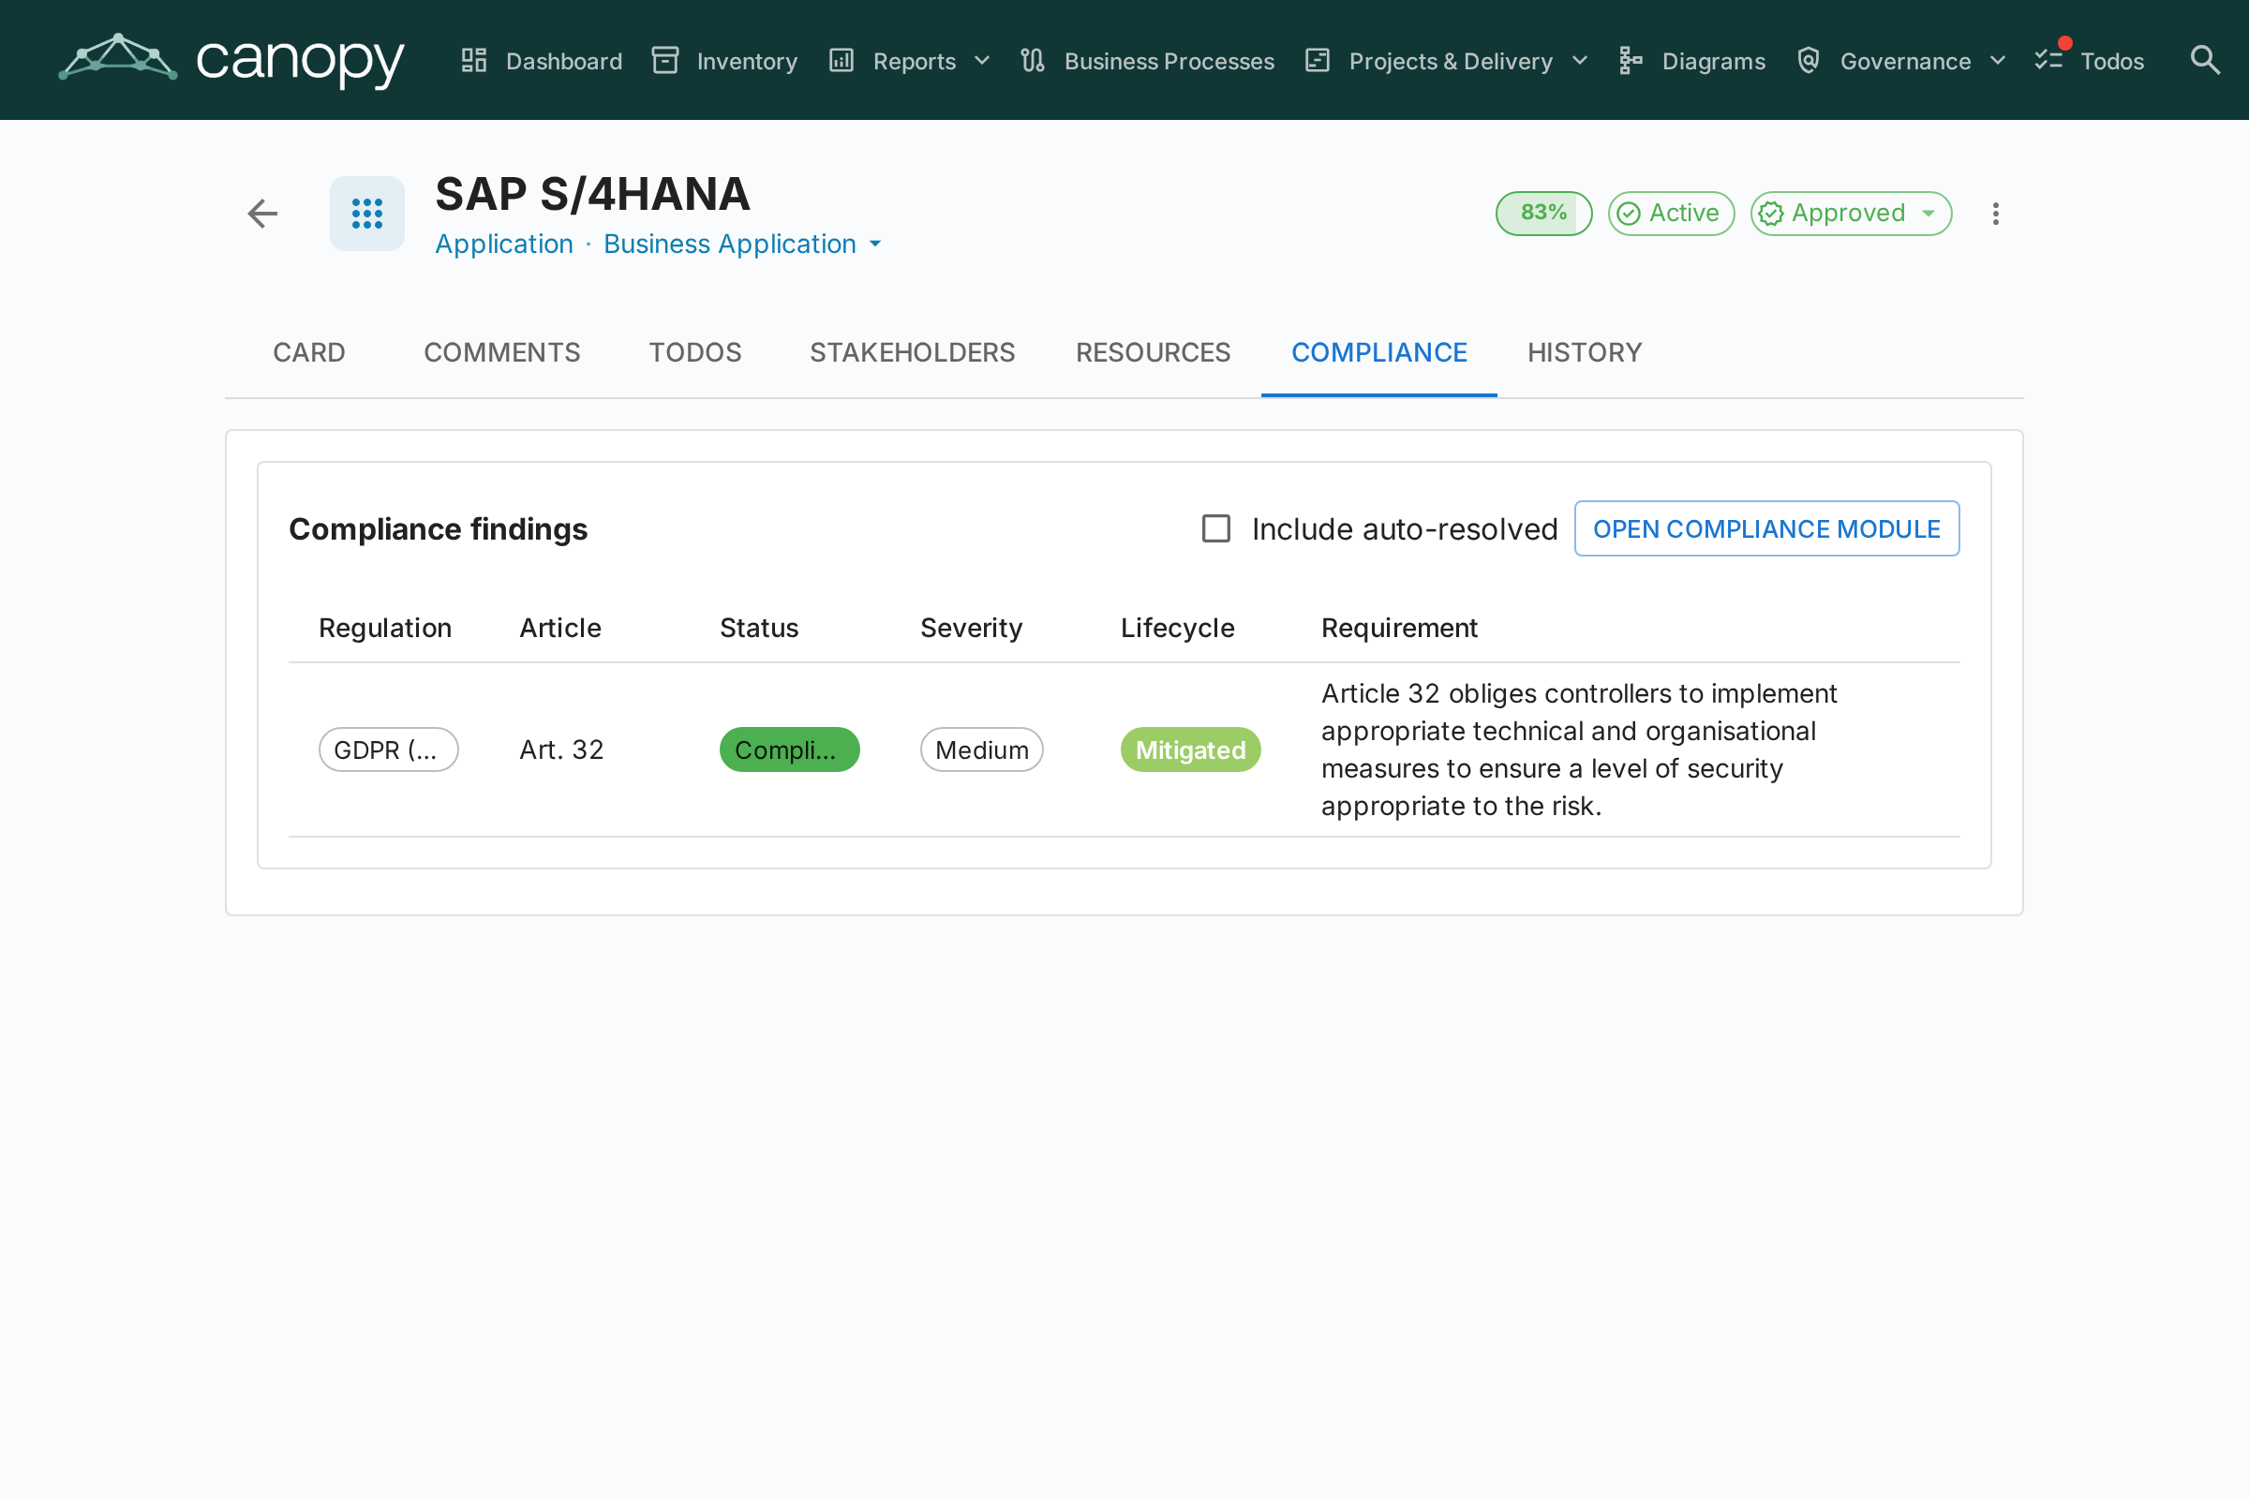Click the Mitigated lifecycle chip
2249x1499 pixels.
pos(1190,749)
